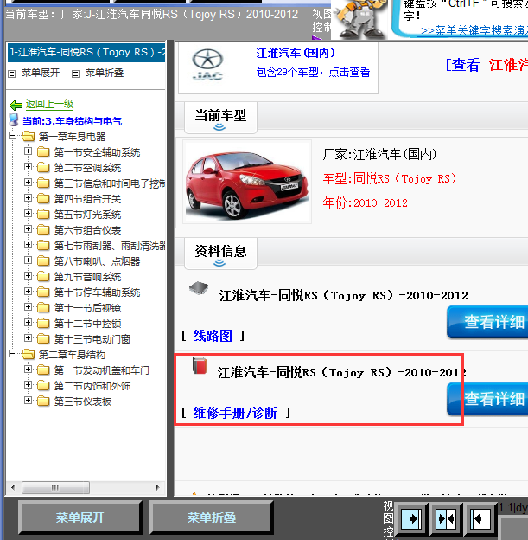Open the 当前车型 tab
Image resolution: width=528 pixels, height=540 pixels.
[220, 118]
